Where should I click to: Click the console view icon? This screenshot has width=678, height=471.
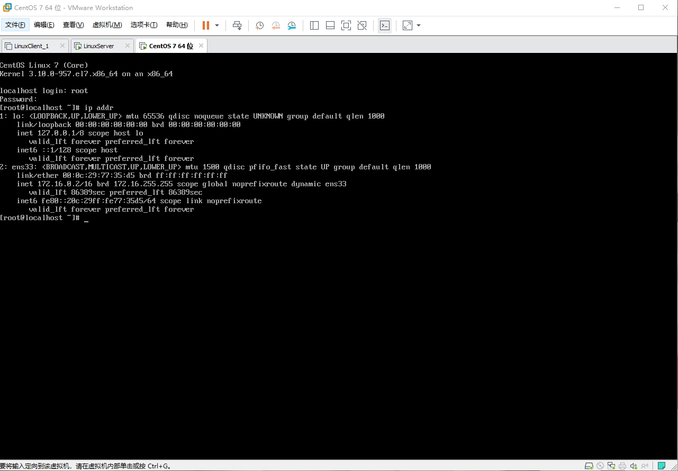coord(385,25)
